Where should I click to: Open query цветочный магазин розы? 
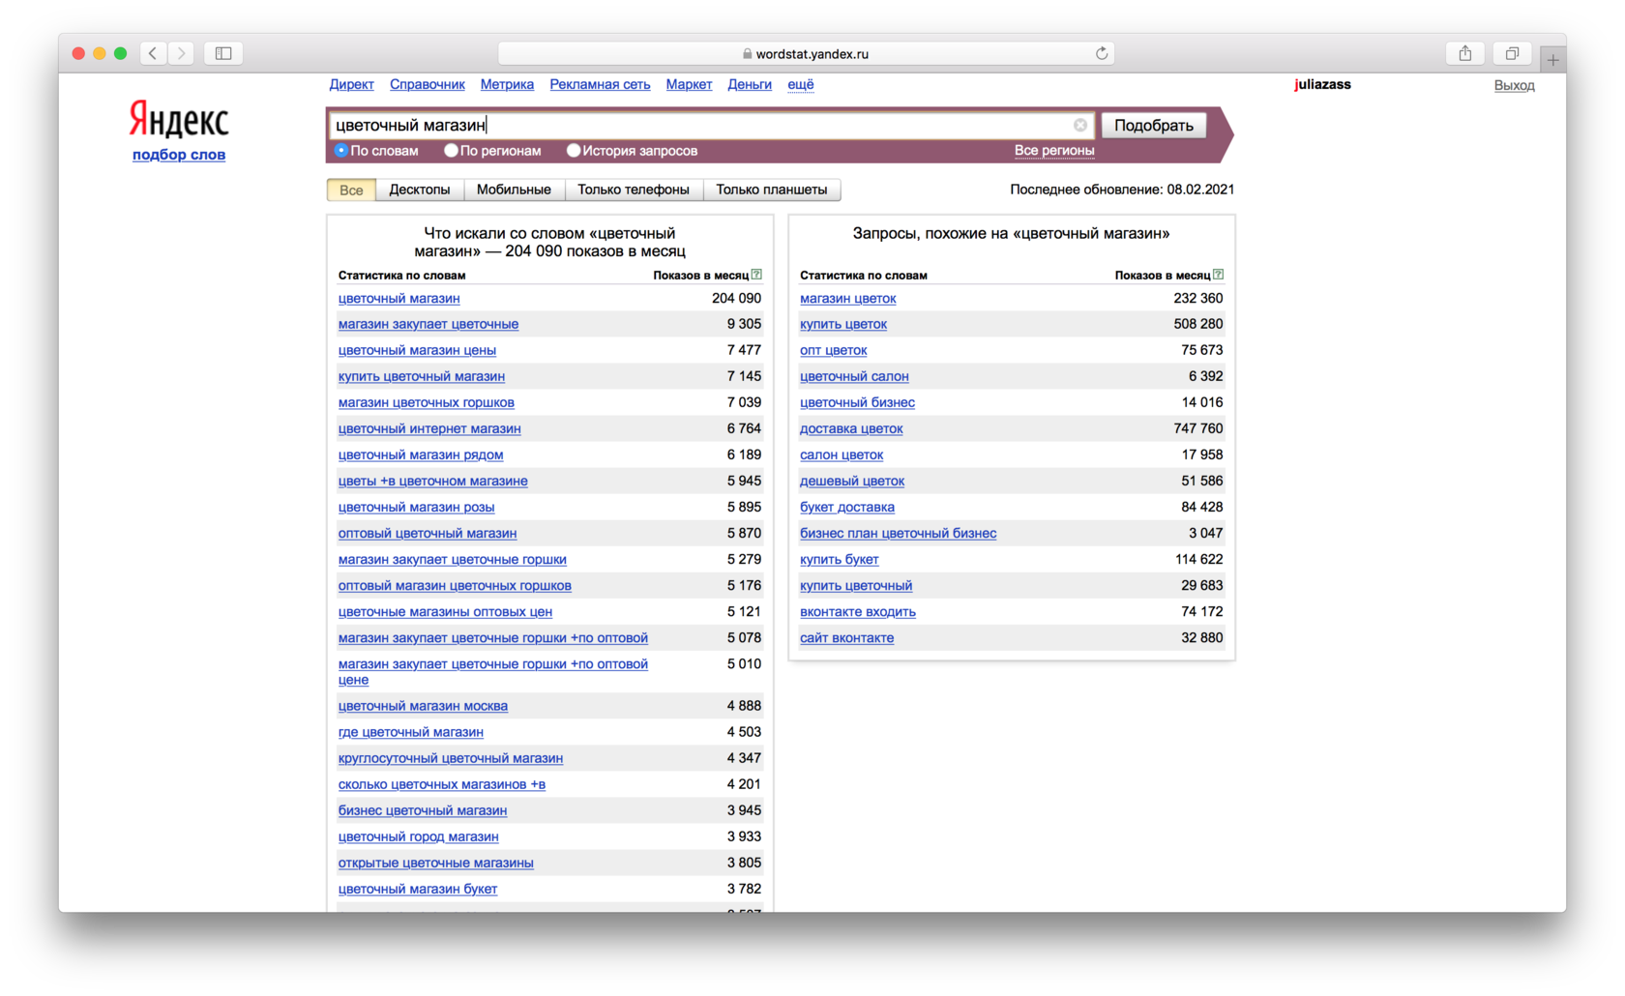click(416, 507)
